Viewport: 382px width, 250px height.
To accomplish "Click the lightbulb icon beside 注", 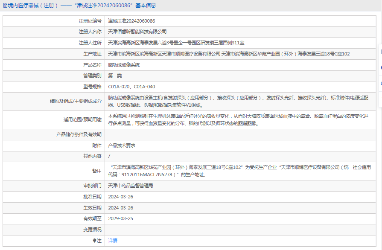I will pos(94,241).
